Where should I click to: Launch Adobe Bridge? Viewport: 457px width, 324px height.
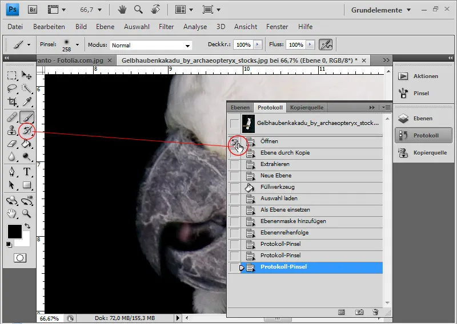(33, 10)
